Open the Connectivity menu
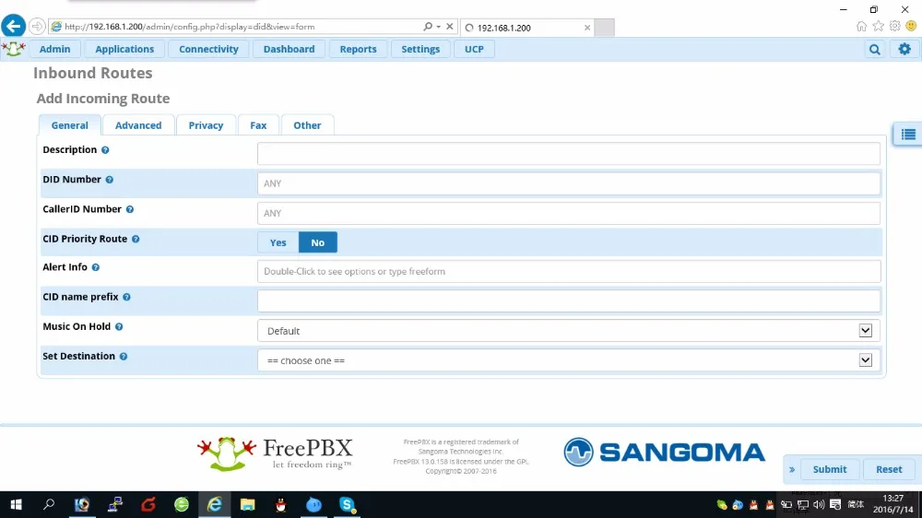Screen dimensions: 922x518 pyautogui.click(x=208, y=50)
